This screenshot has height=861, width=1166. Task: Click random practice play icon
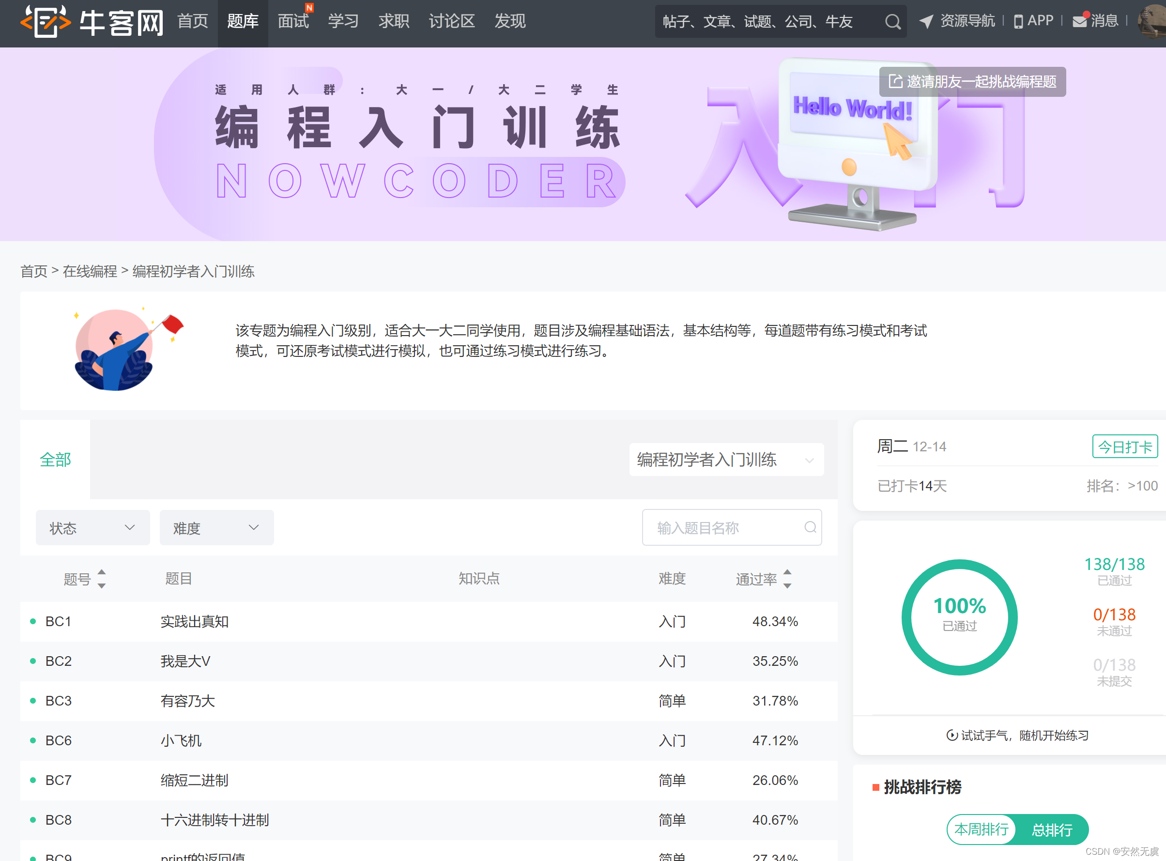pos(952,736)
